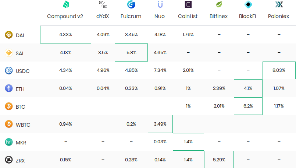Click the MKR row label
The image size is (296, 168).
pyautogui.click(x=21, y=142)
